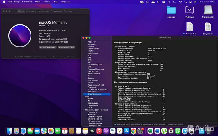The height and width of the screenshot is (136, 218).
Task: Open the Calendar Dock icon
Action: (x=65, y=131)
